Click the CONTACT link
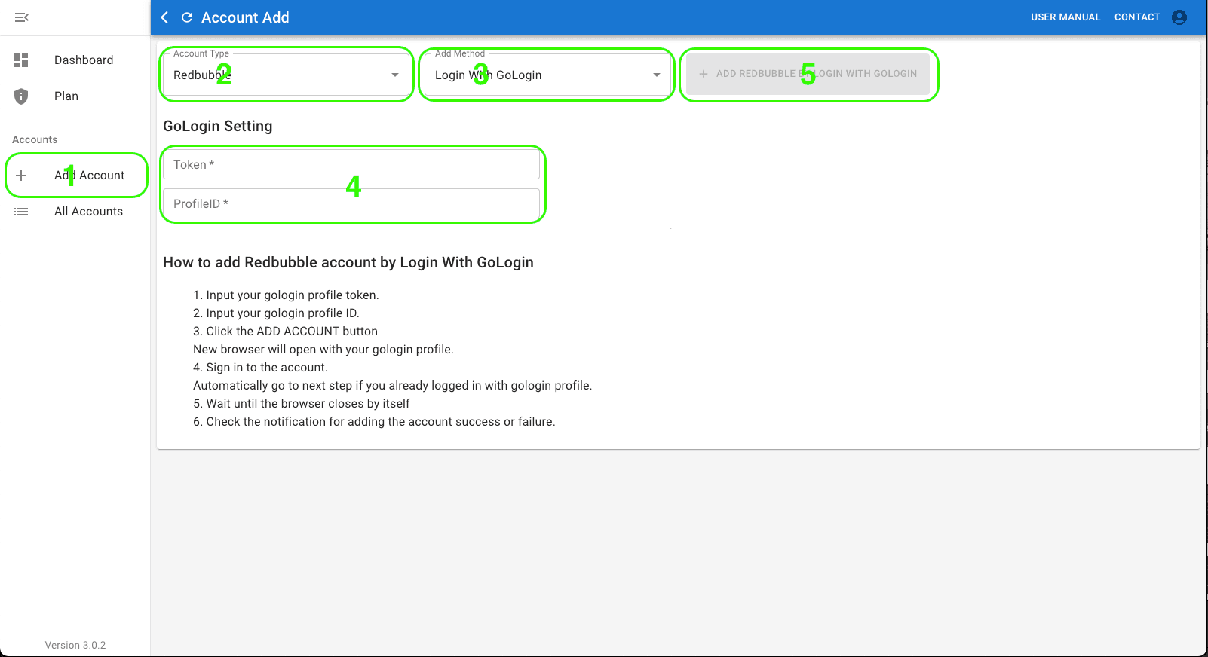The width and height of the screenshot is (1208, 657). click(1137, 17)
